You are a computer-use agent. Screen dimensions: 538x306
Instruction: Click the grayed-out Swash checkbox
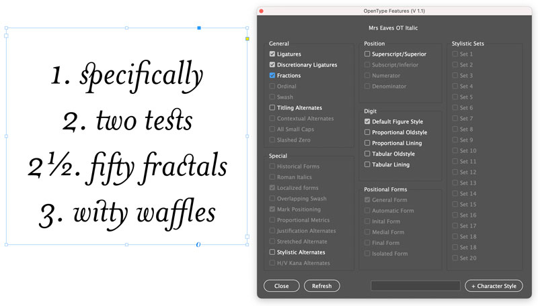272,97
